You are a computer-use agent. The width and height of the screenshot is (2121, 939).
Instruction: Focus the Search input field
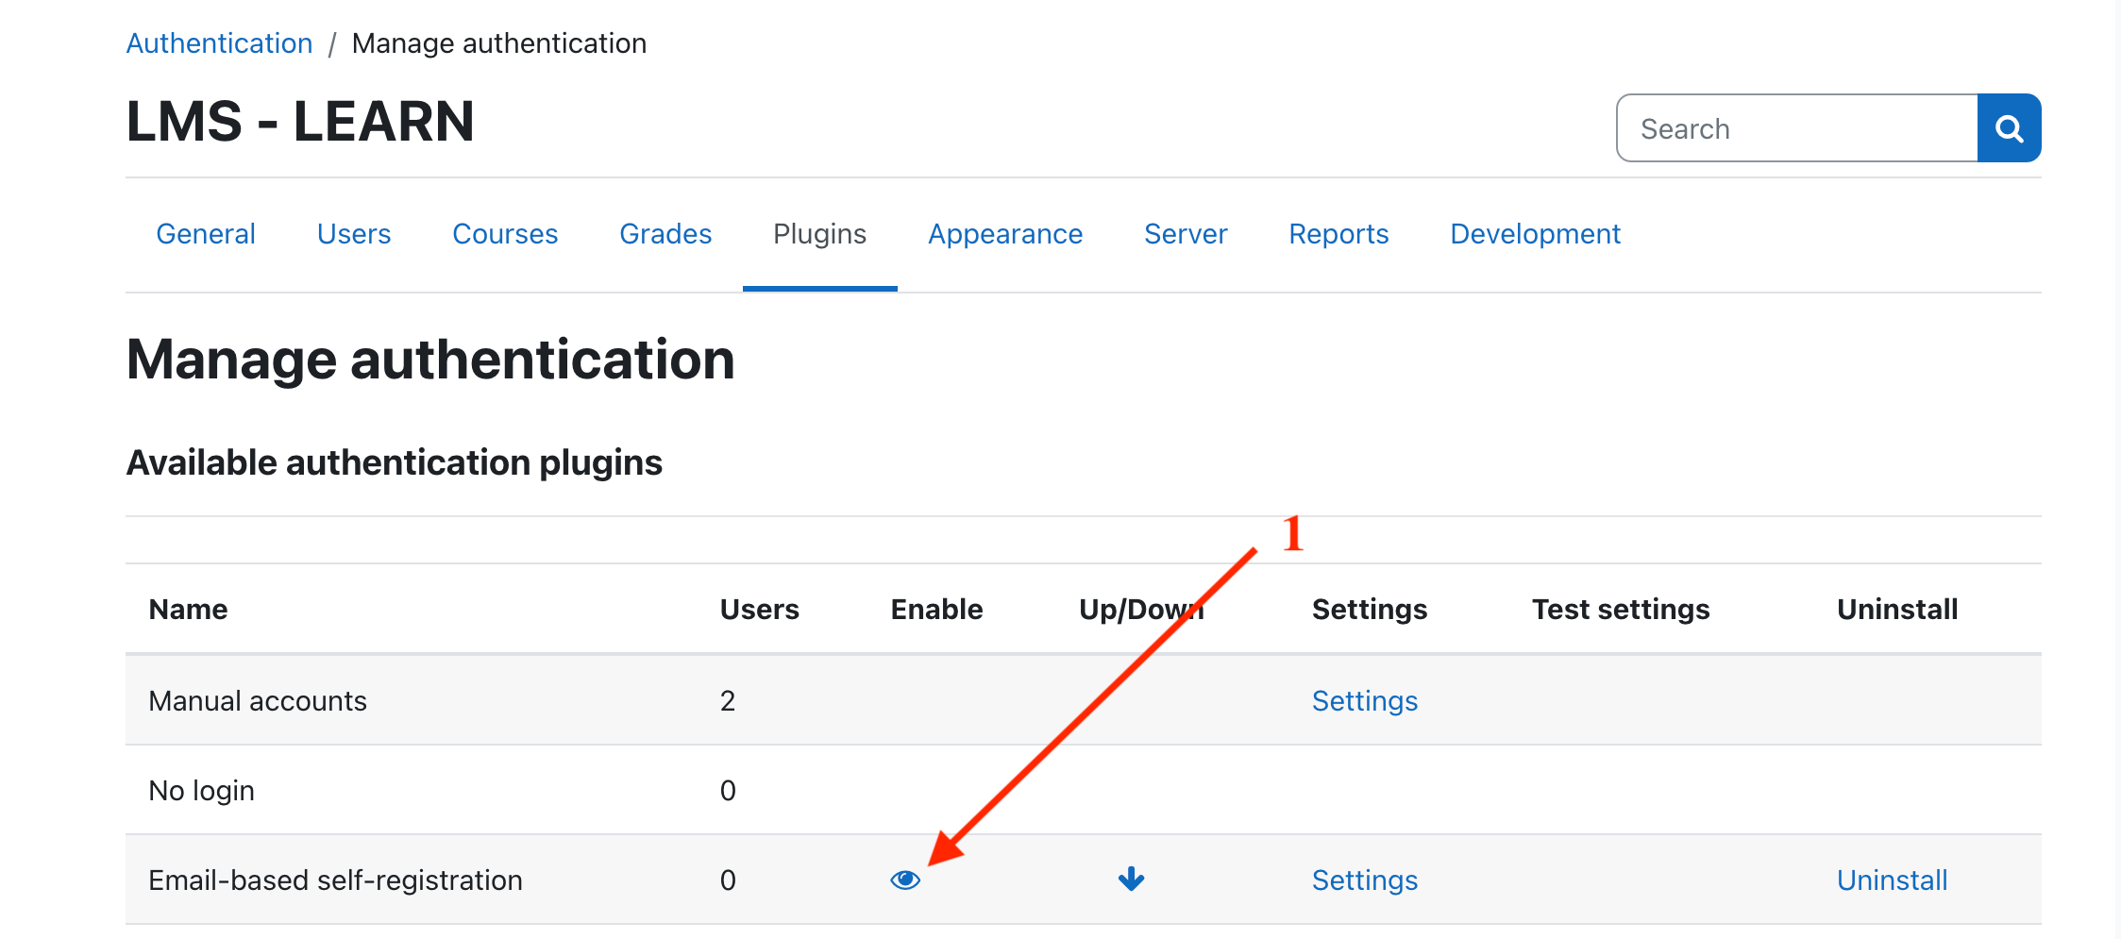coord(1797,128)
